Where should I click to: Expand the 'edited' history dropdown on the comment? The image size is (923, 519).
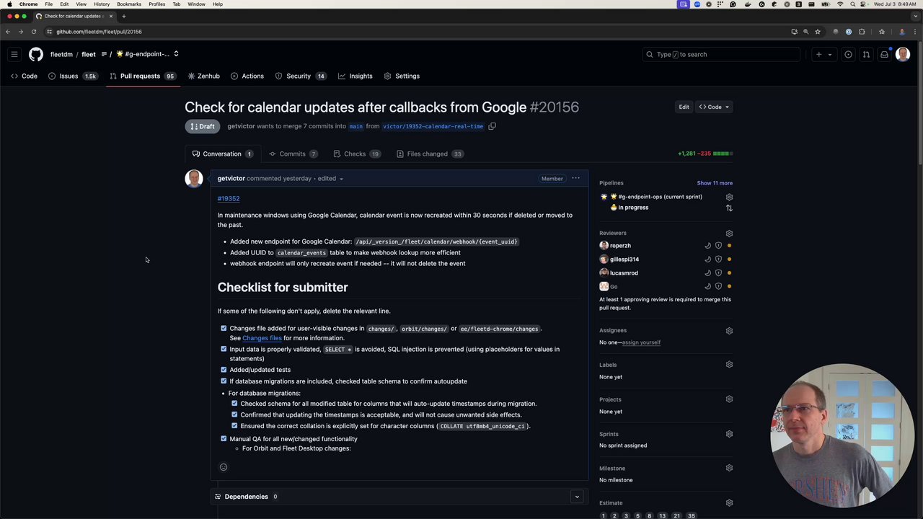(330, 178)
